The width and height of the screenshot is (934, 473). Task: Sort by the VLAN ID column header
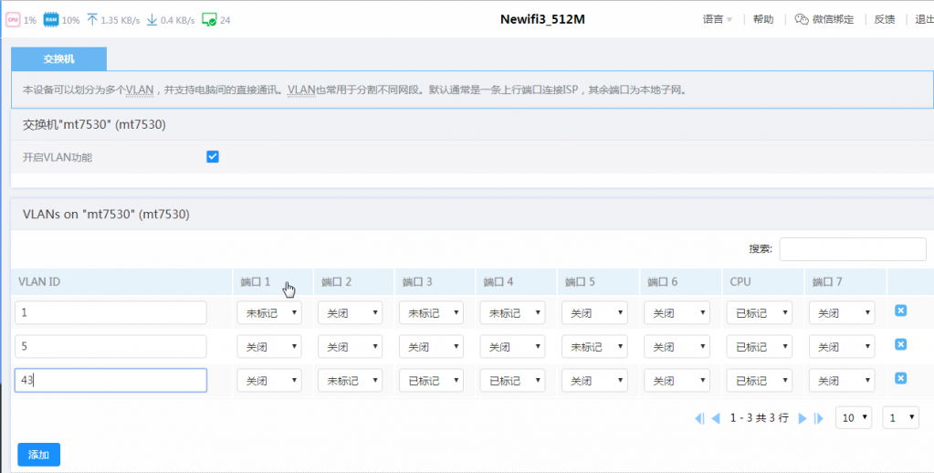(121, 282)
